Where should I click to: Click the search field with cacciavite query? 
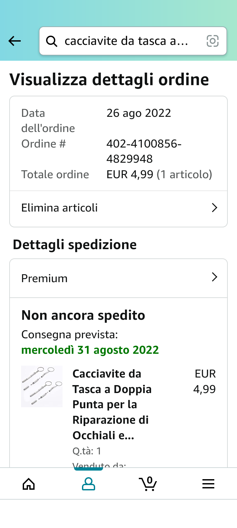click(127, 41)
